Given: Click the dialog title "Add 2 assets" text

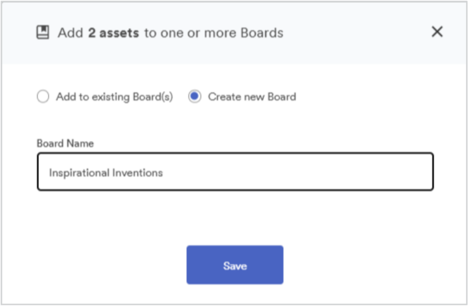Looking at the screenshot, I should click(98, 32).
